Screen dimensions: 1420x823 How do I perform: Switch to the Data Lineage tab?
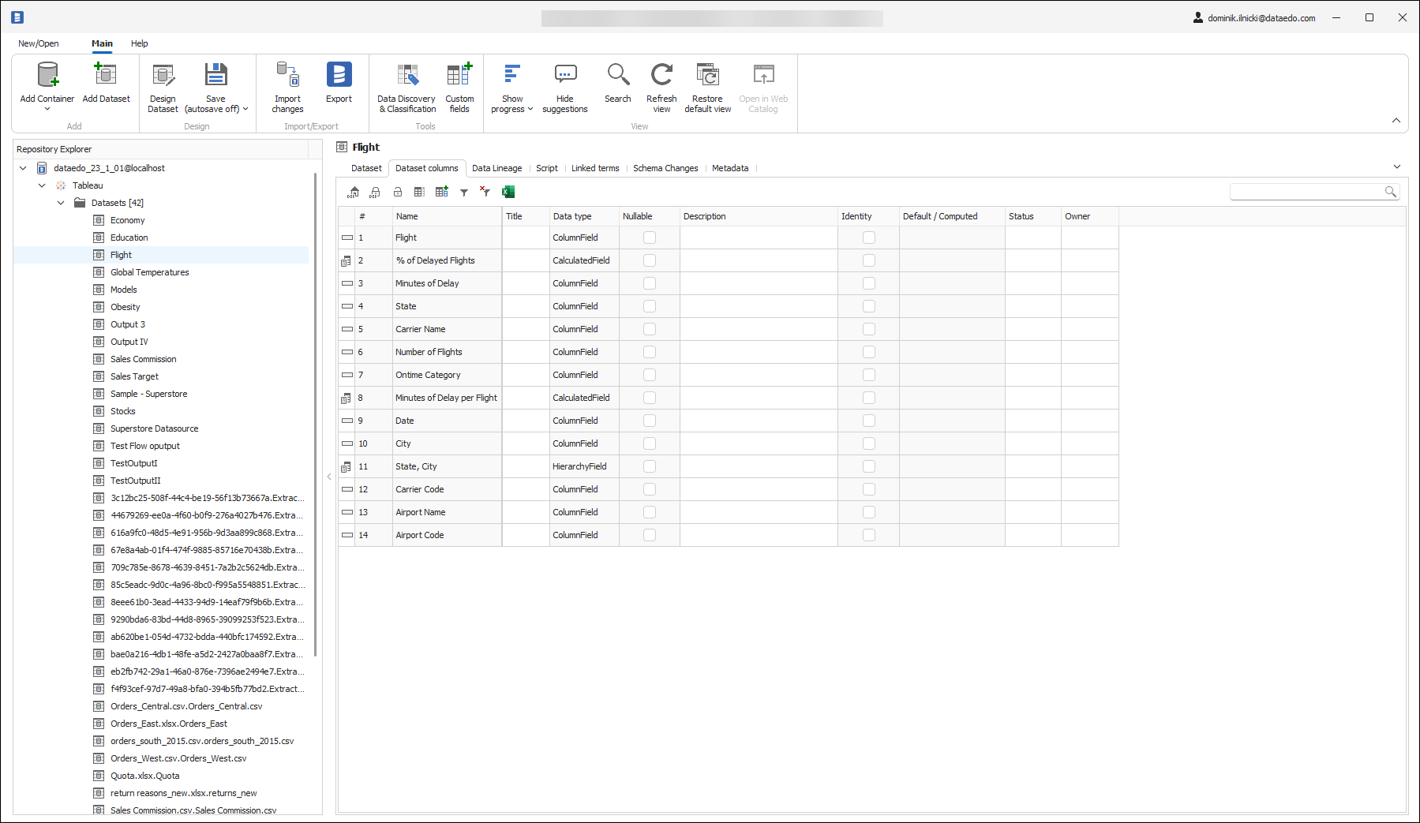tap(496, 168)
